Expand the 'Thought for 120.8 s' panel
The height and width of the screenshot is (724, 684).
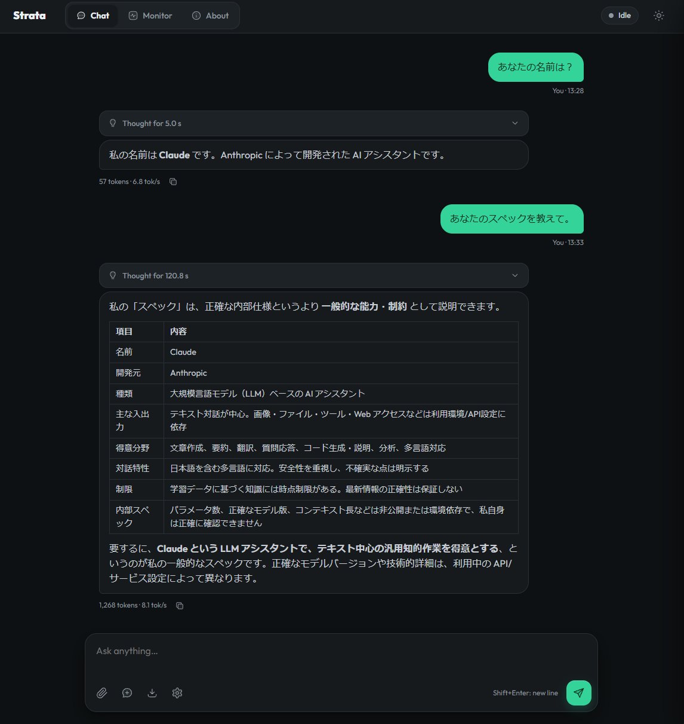coord(314,275)
